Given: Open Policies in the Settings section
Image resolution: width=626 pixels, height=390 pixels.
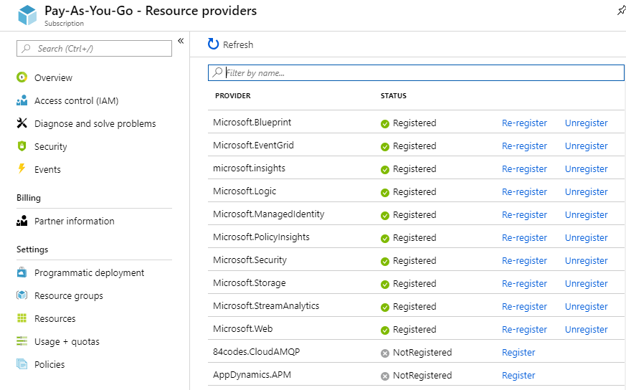Looking at the screenshot, I should click(x=49, y=364).
